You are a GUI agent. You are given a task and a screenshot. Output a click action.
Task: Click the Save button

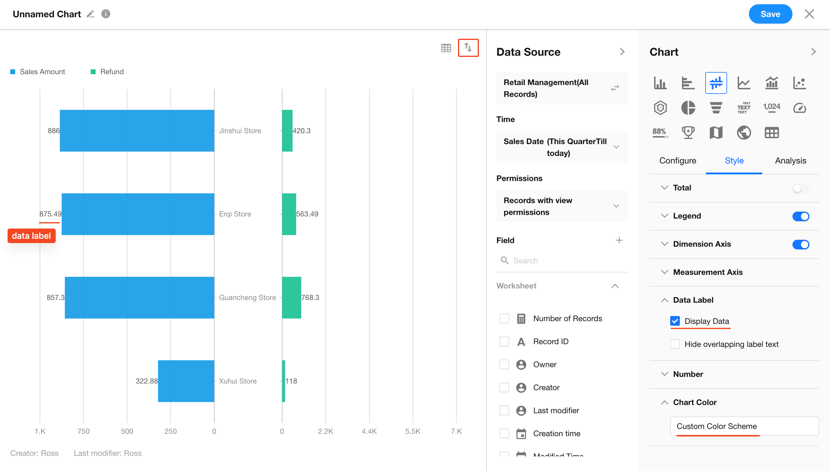pyautogui.click(x=770, y=14)
